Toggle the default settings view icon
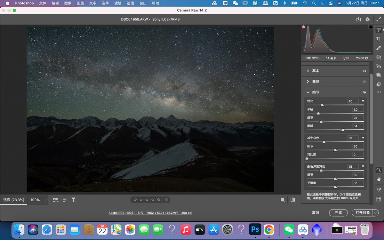 (283, 200)
